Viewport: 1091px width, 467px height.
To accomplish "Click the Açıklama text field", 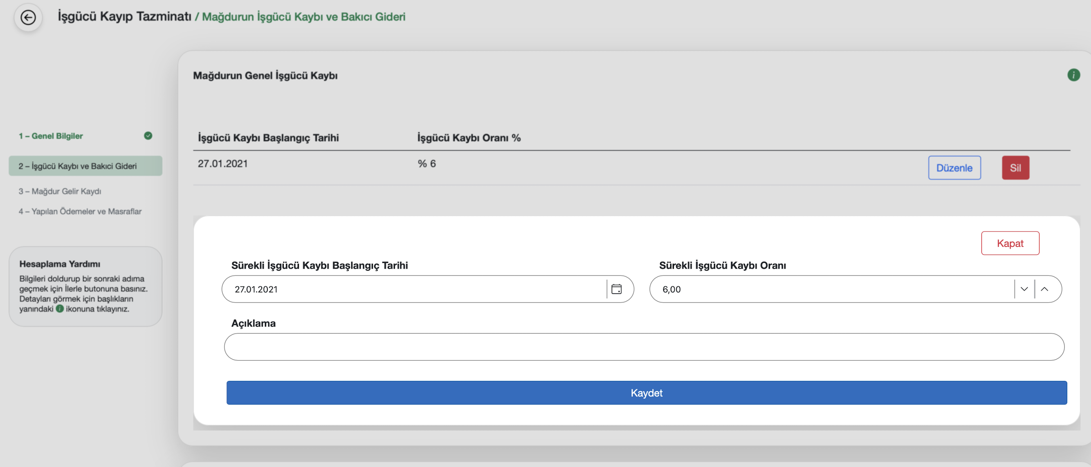I will [x=644, y=347].
